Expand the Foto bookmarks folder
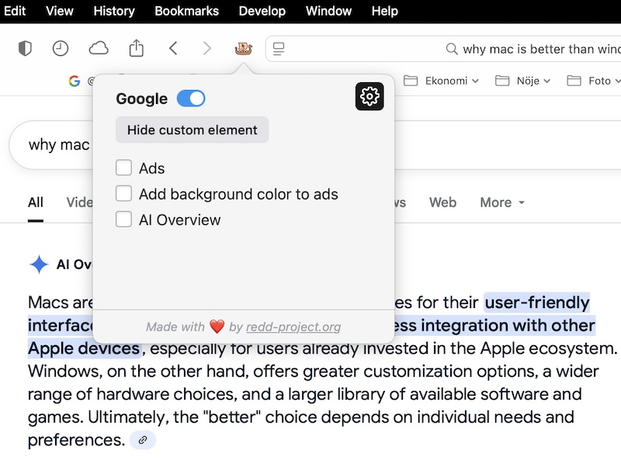 [x=593, y=81]
